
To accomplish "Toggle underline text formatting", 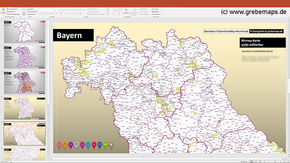I will [45, 14].
